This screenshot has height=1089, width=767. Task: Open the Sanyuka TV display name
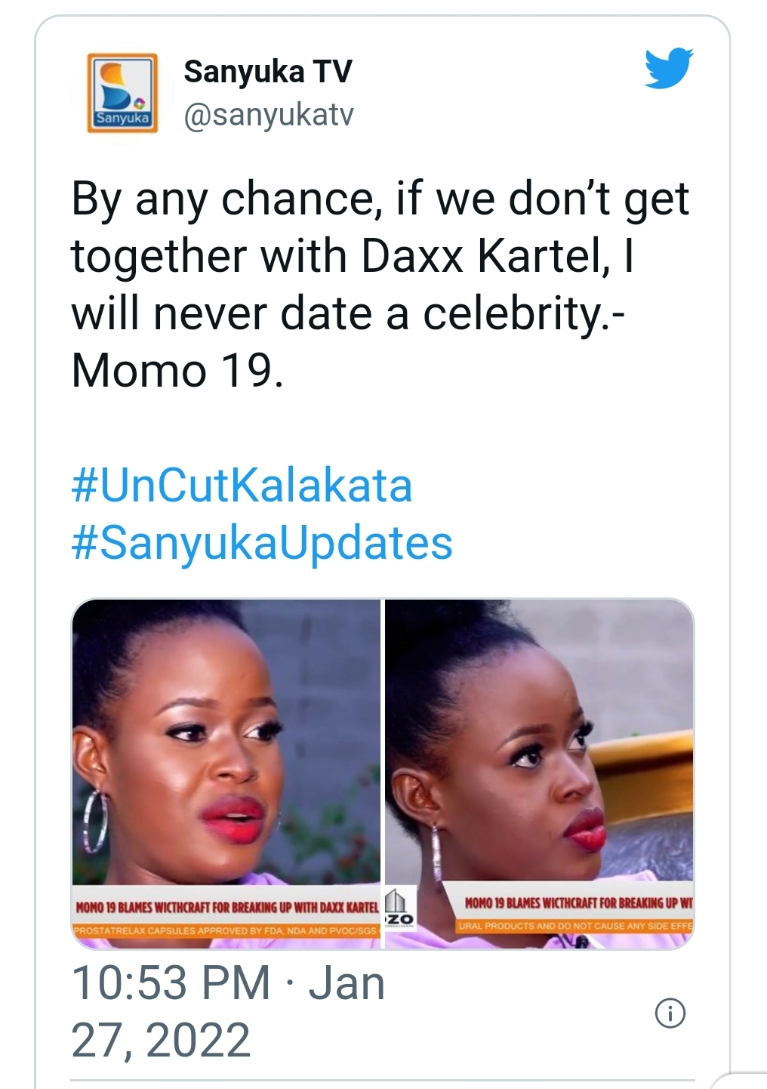tap(267, 72)
